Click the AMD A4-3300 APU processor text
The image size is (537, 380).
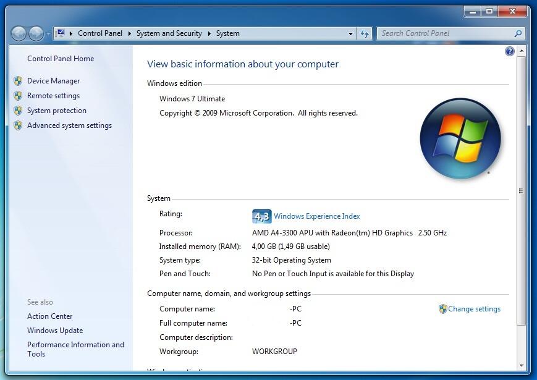tap(349, 233)
